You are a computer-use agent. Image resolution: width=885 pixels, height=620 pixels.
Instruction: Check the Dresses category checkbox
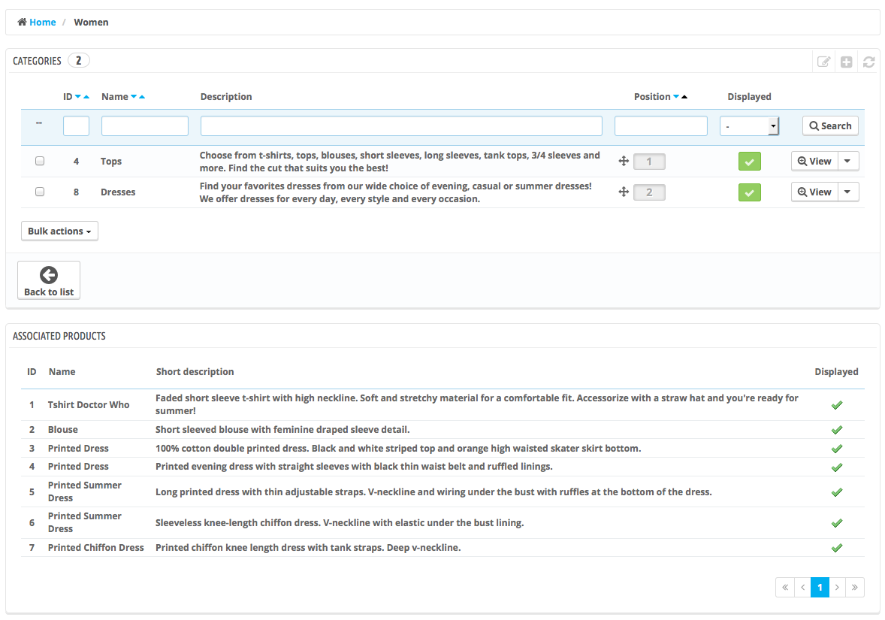click(40, 192)
